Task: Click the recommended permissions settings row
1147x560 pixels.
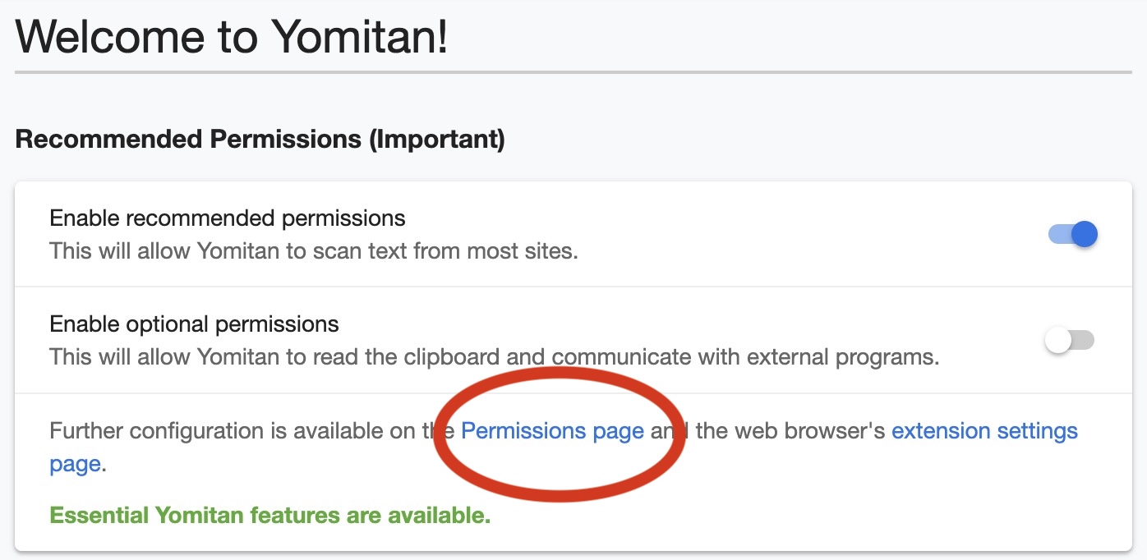Action: (x=573, y=234)
